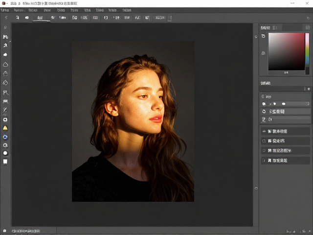Select the diagonal brush-stroke tool icon
The width and height of the screenshot is (313, 235).
click(5, 110)
